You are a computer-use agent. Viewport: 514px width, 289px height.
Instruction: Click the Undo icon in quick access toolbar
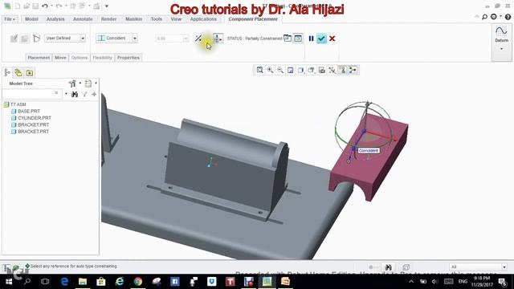[x=45, y=6]
